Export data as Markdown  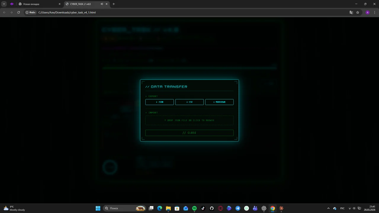click(219, 102)
